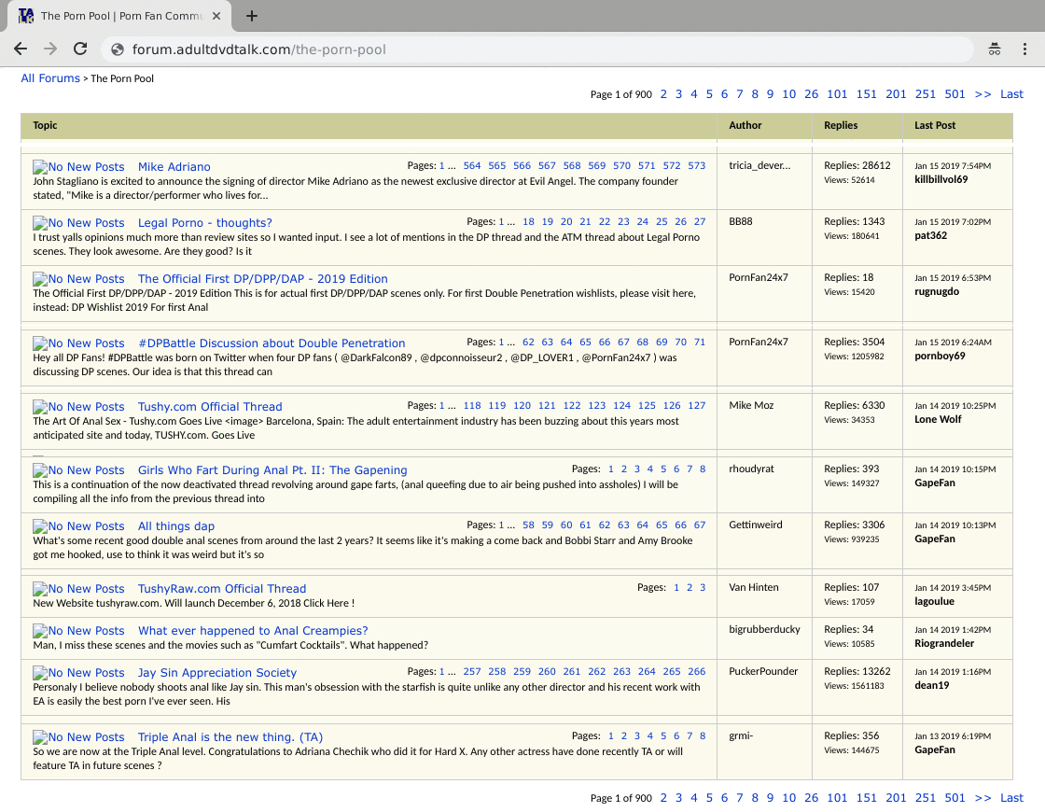Click No New Posts icon for Mike Adriano

(78, 167)
